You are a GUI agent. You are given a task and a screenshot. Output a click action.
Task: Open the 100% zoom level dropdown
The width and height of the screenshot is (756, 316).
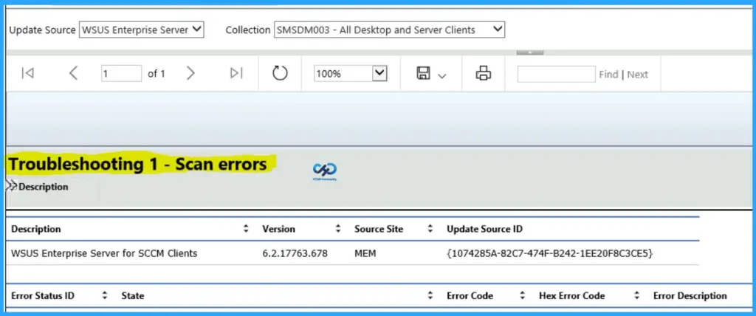pyautogui.click(x=351, y=74)
